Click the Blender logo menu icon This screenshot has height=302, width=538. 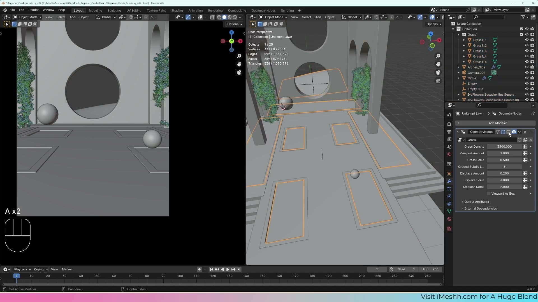5,10
